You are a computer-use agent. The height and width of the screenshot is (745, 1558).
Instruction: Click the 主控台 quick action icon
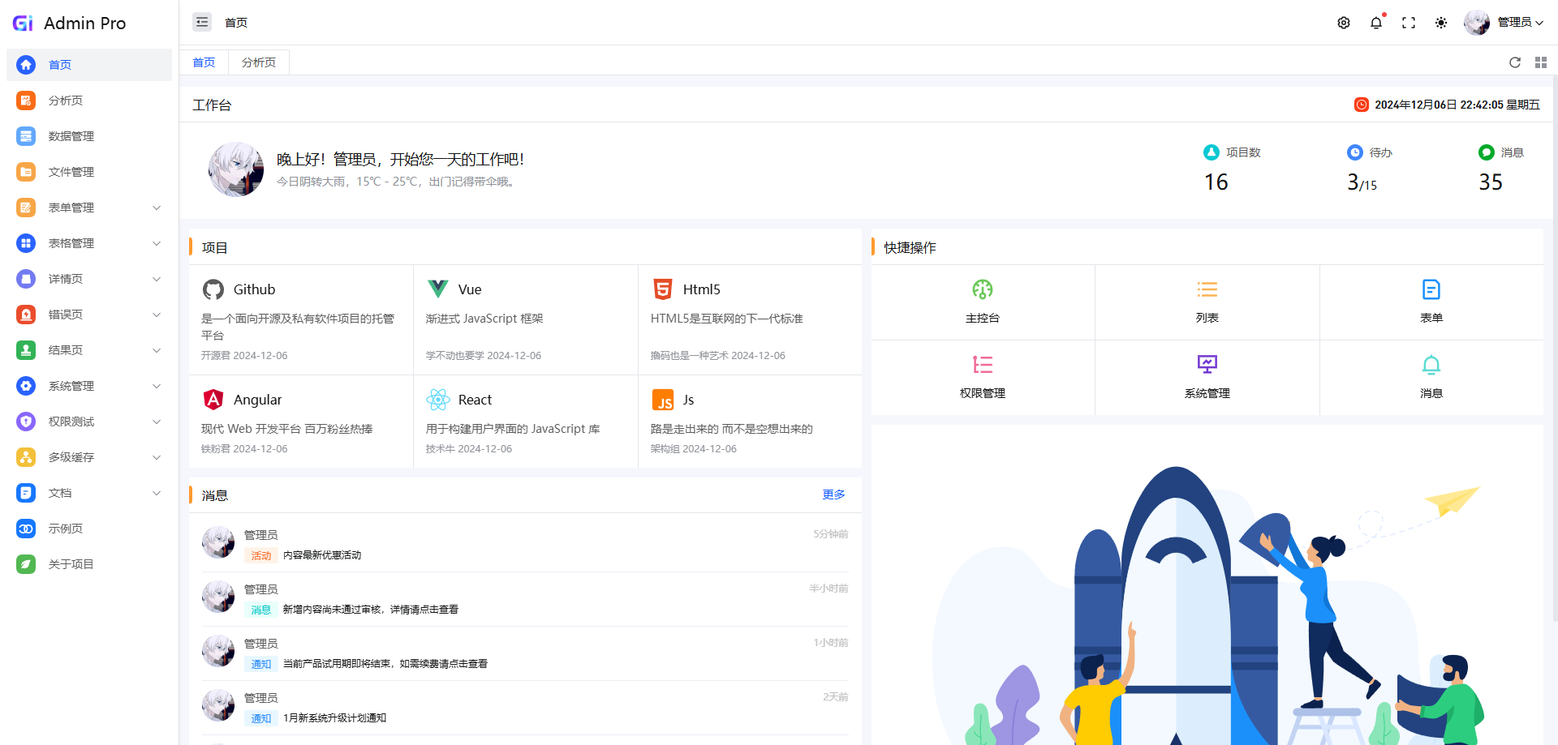pyautogui.click(x=983, y=289)
